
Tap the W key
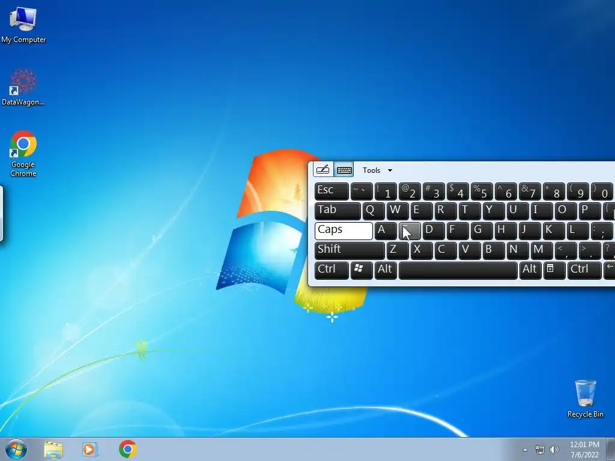coord(398,211)
